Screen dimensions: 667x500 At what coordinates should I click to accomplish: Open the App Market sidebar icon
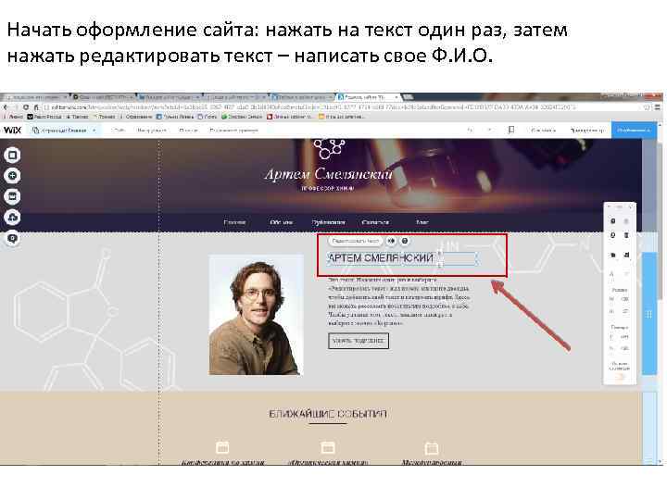point(12,196)
